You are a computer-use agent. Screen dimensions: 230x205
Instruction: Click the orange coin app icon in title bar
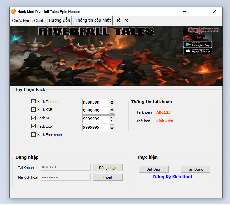pos(13,11)
